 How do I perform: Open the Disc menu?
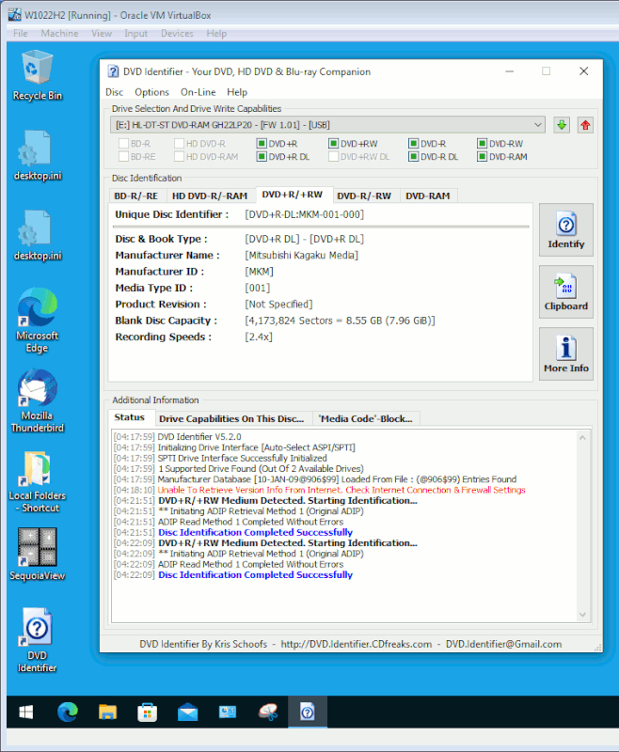coord(114,92)
